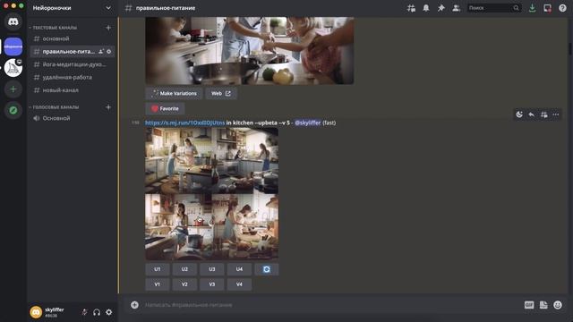The height and width of the screenshot is (322, 573).
Task: Open emoji picker icon
Action: tap(558, 305)
